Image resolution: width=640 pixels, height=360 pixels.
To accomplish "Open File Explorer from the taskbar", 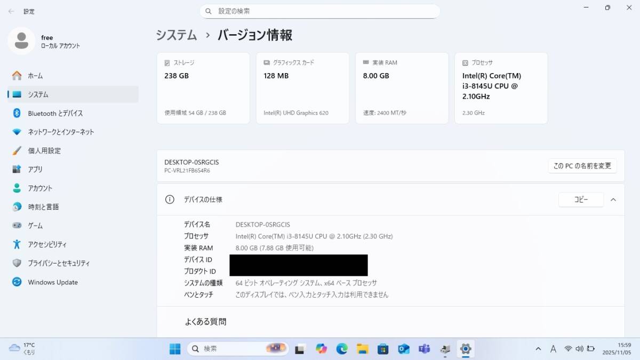I will (x=363, y=349).
